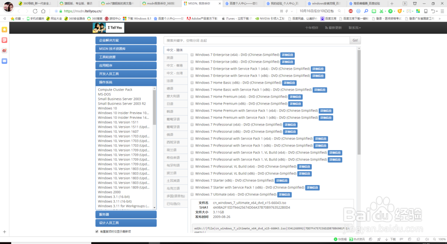Click the yellow star favorites sidebar icon
This screenshot has height=244, width=447.
click(4, 29)
